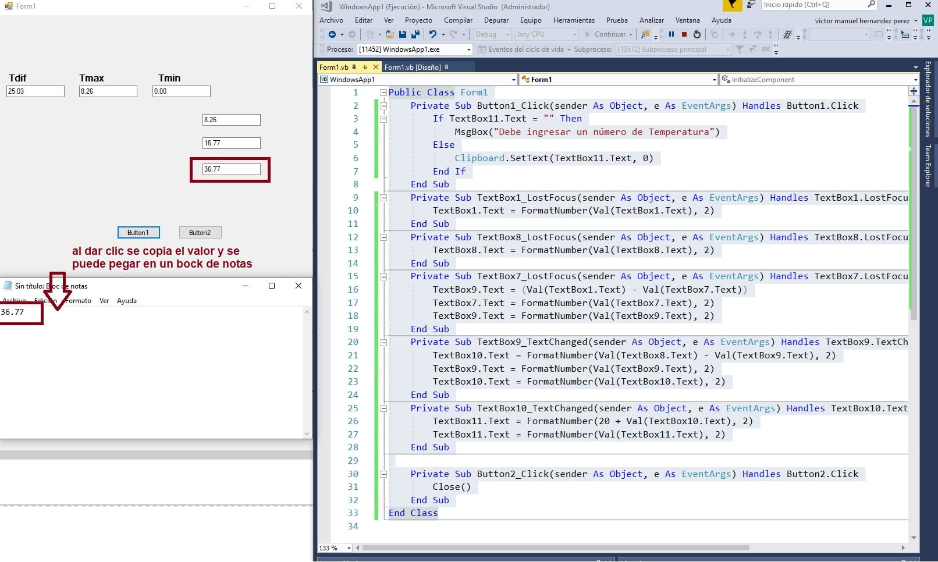Redo the last edit with the Redo icon
The image size is (938, 562).
point(452,34)
